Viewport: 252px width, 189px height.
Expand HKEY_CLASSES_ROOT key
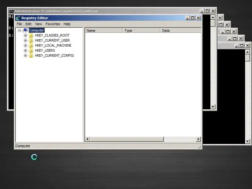click(x=25, y=35)
